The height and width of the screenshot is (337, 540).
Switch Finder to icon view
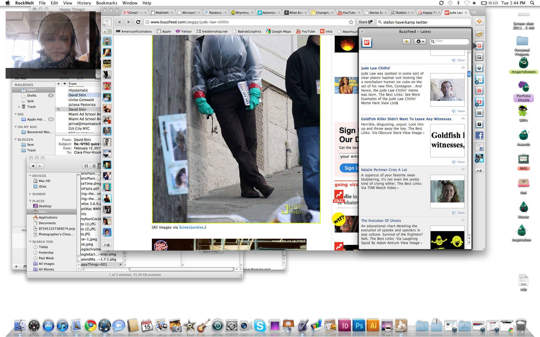tap(86, 166)
